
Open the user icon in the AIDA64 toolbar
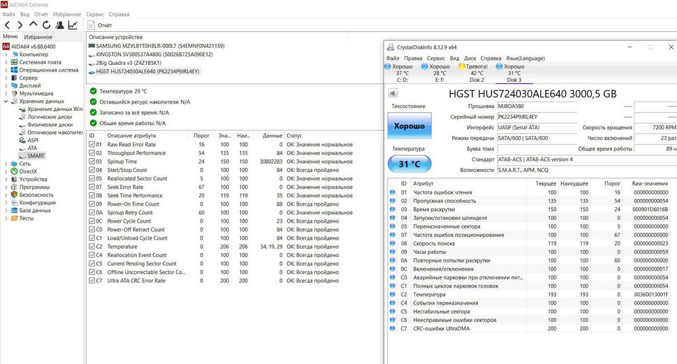click(60, 25)
